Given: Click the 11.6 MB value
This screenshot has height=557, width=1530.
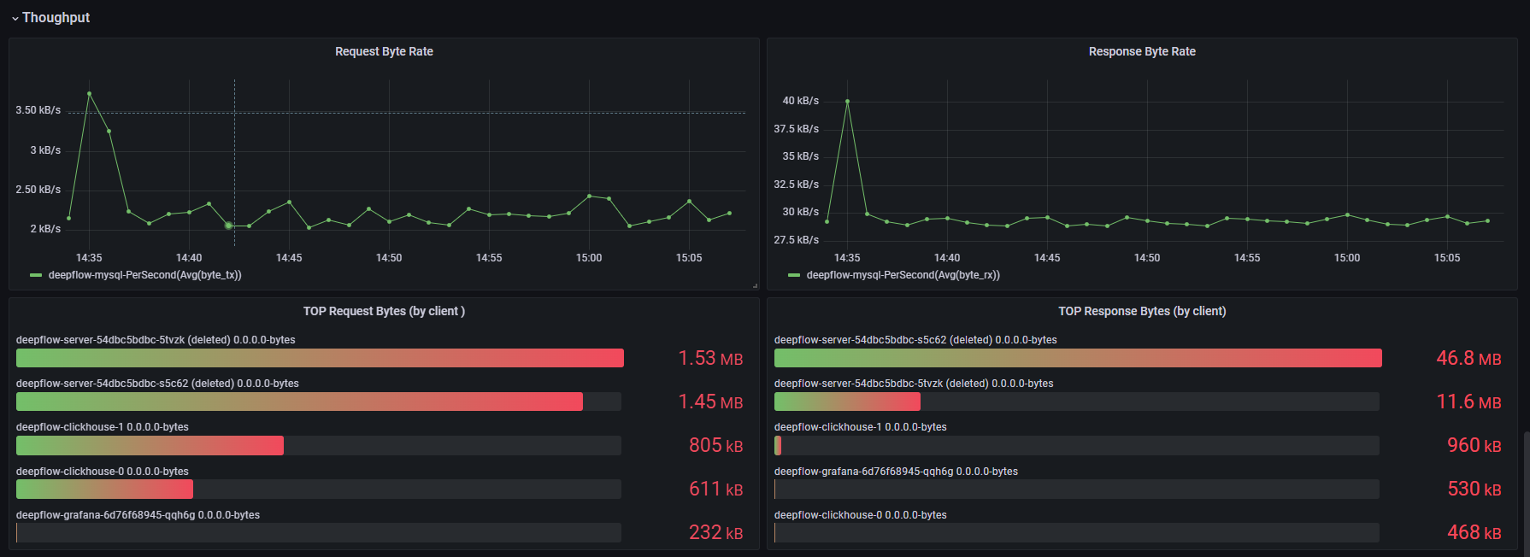Looking at the screenshot, I should point(1468,402).
